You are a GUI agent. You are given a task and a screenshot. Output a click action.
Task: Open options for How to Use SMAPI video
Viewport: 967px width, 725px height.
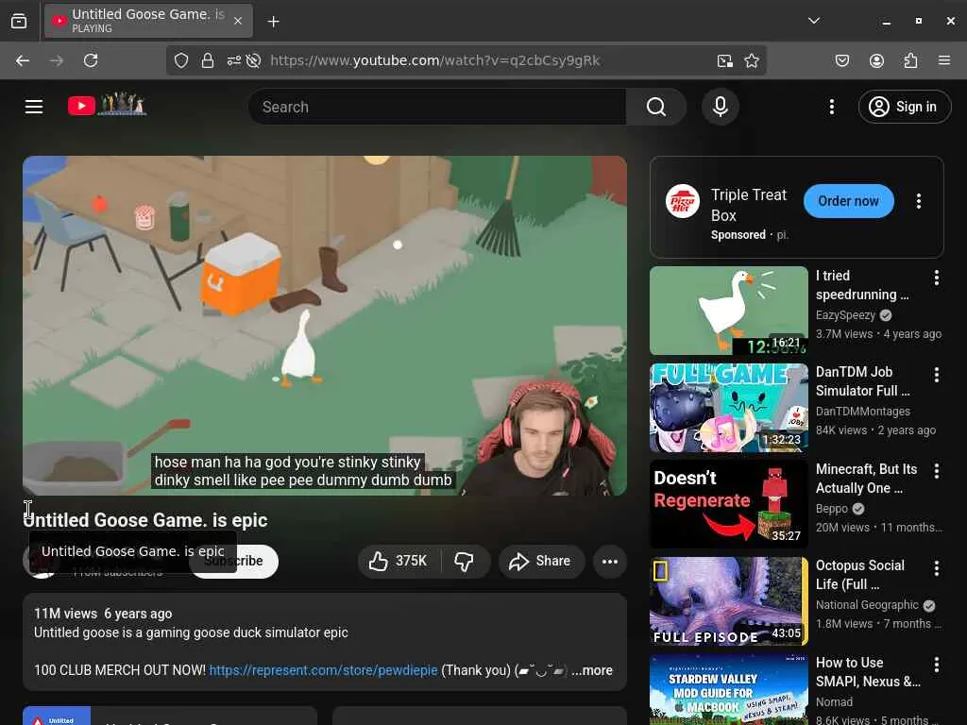(936, 664)
